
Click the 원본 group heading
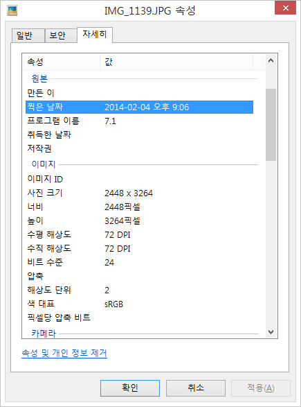pyautogui.click(x=39, y=78)
